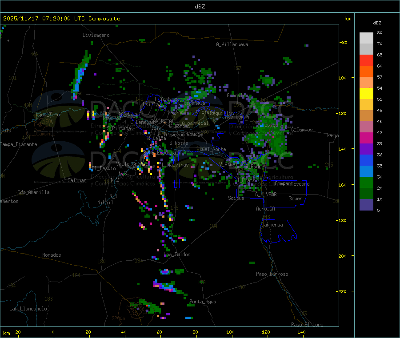Click Los_Toldos on the map
400x338 pixels.
[x=177, y=254]
